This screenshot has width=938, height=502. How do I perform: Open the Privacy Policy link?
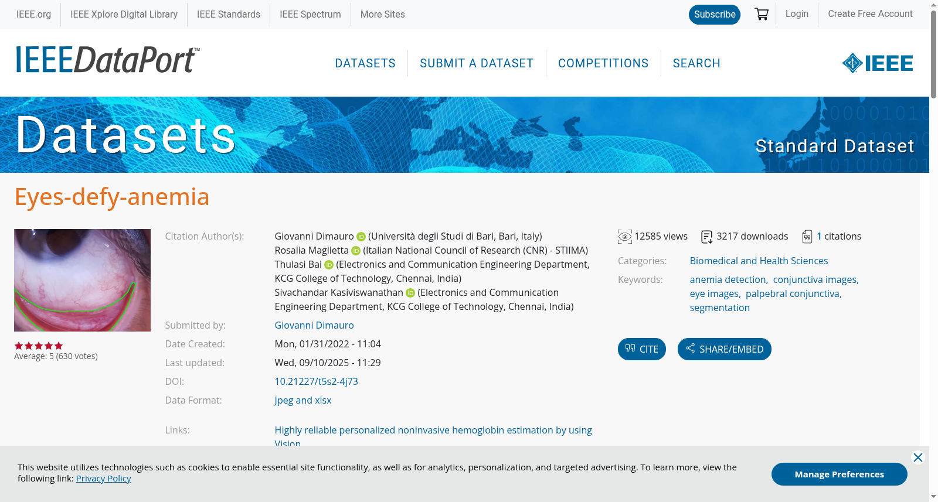tap(103, 479)
